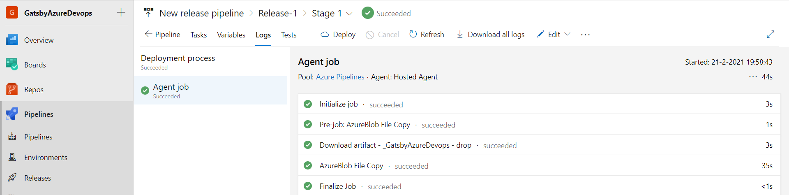Expand the Stage 1 dropdown chevron
This screenshot has width=789, height=195.
(349, 14)
